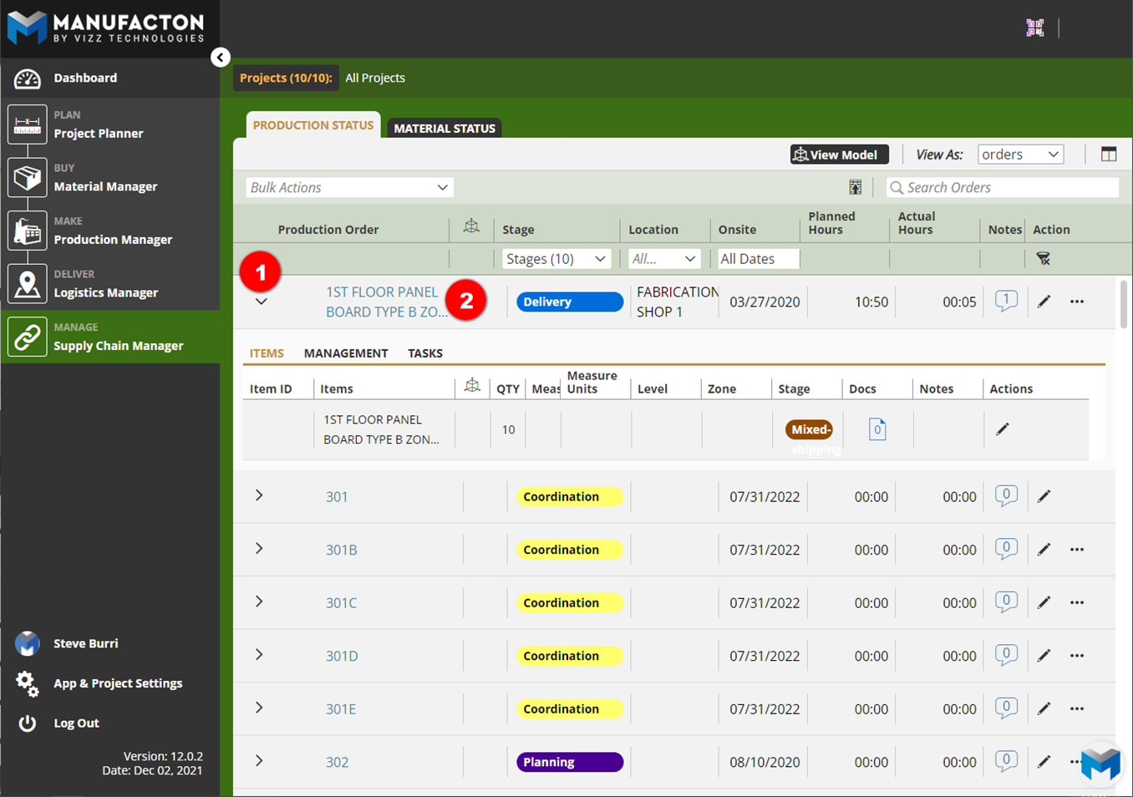Collapse the left sidebar with arrow button
Viewport: 1133px width, 797px height.
220,57
